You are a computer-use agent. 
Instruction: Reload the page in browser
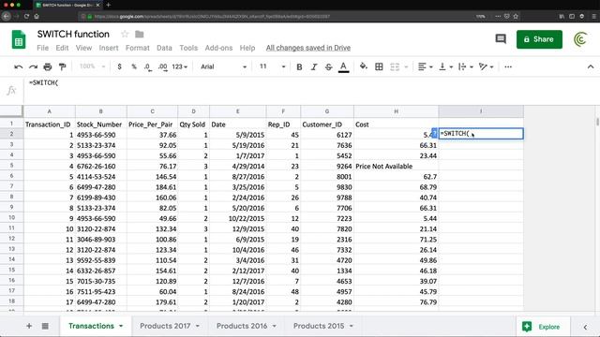(x=26, y=17)
